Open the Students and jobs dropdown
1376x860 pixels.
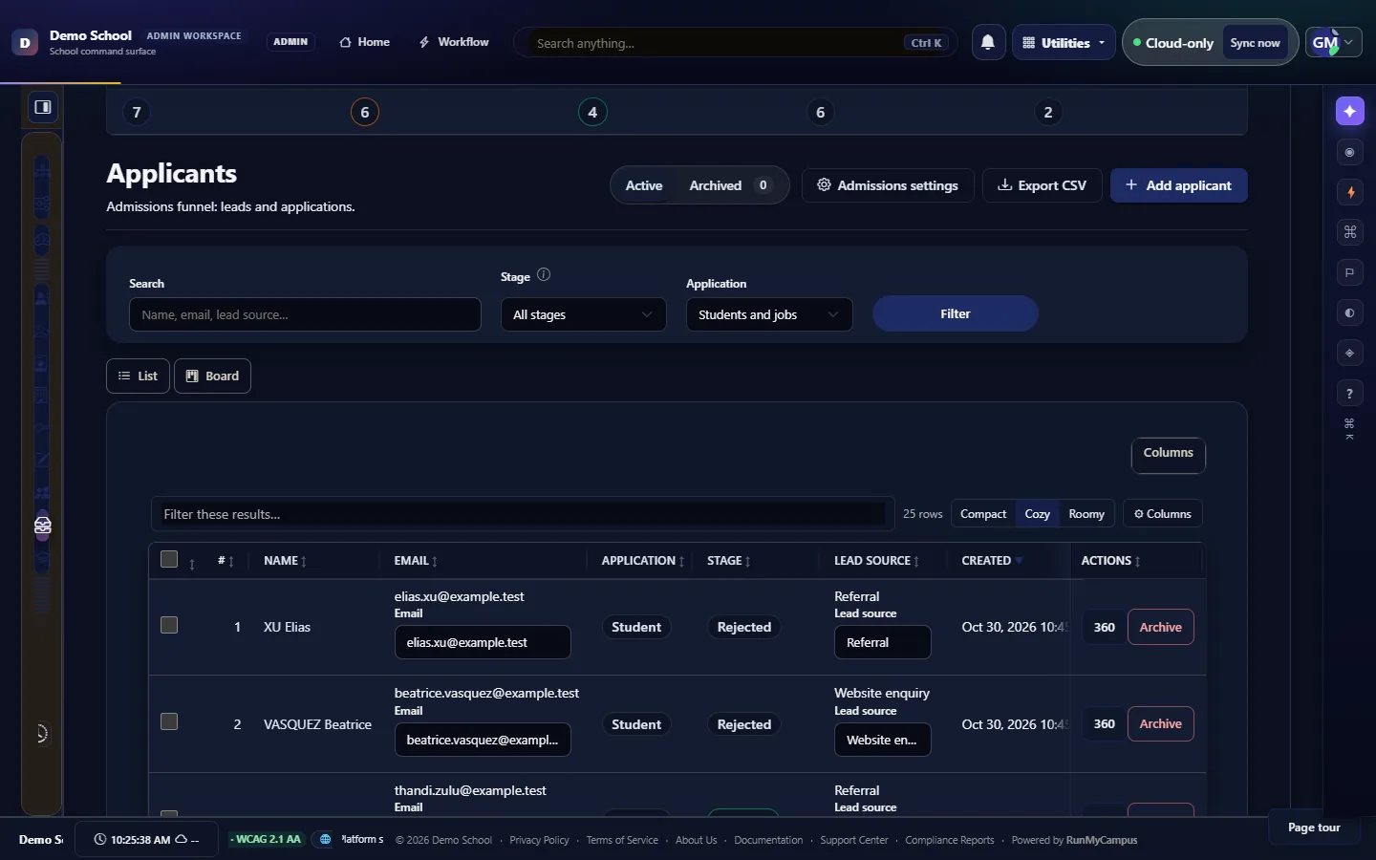tap(769, 314)
